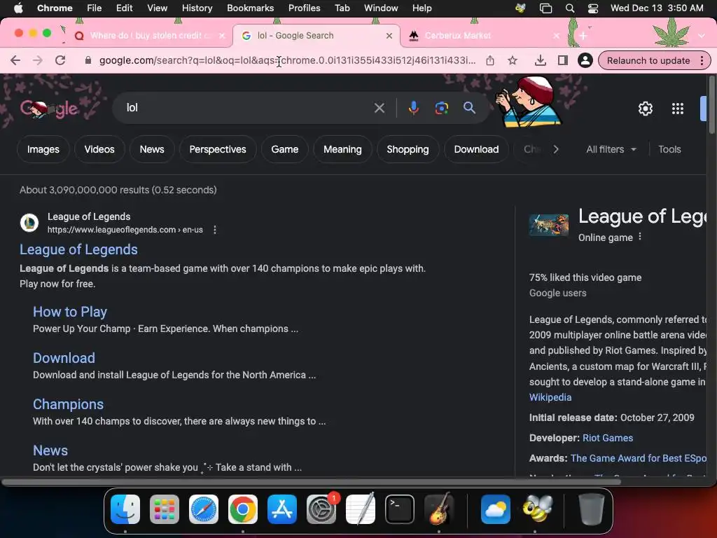This screenshot has height=538, width=717.
Task: Click the magnifier search button
Action: point(469,108)
